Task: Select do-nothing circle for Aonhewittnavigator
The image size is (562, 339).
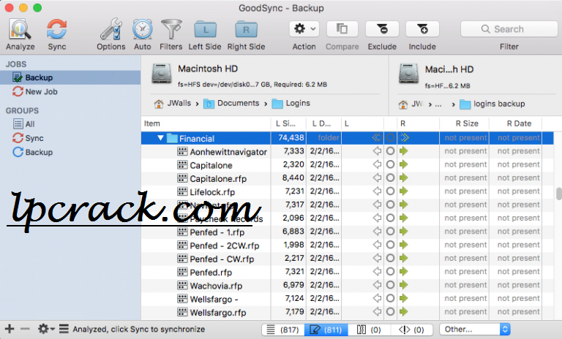Action: 390,151
